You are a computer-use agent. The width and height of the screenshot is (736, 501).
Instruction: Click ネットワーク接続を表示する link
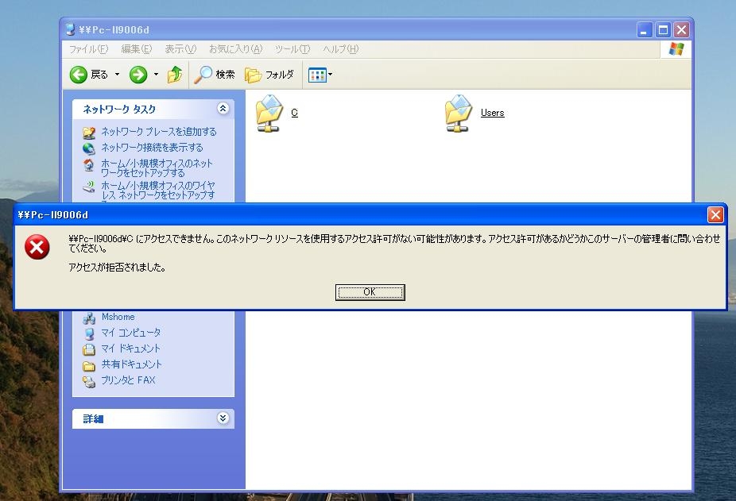152,148
